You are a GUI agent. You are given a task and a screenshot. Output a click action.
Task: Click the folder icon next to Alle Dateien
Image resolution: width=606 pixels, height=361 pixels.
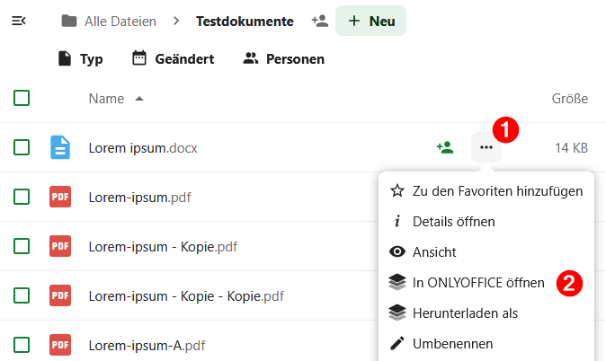[69, 21]
